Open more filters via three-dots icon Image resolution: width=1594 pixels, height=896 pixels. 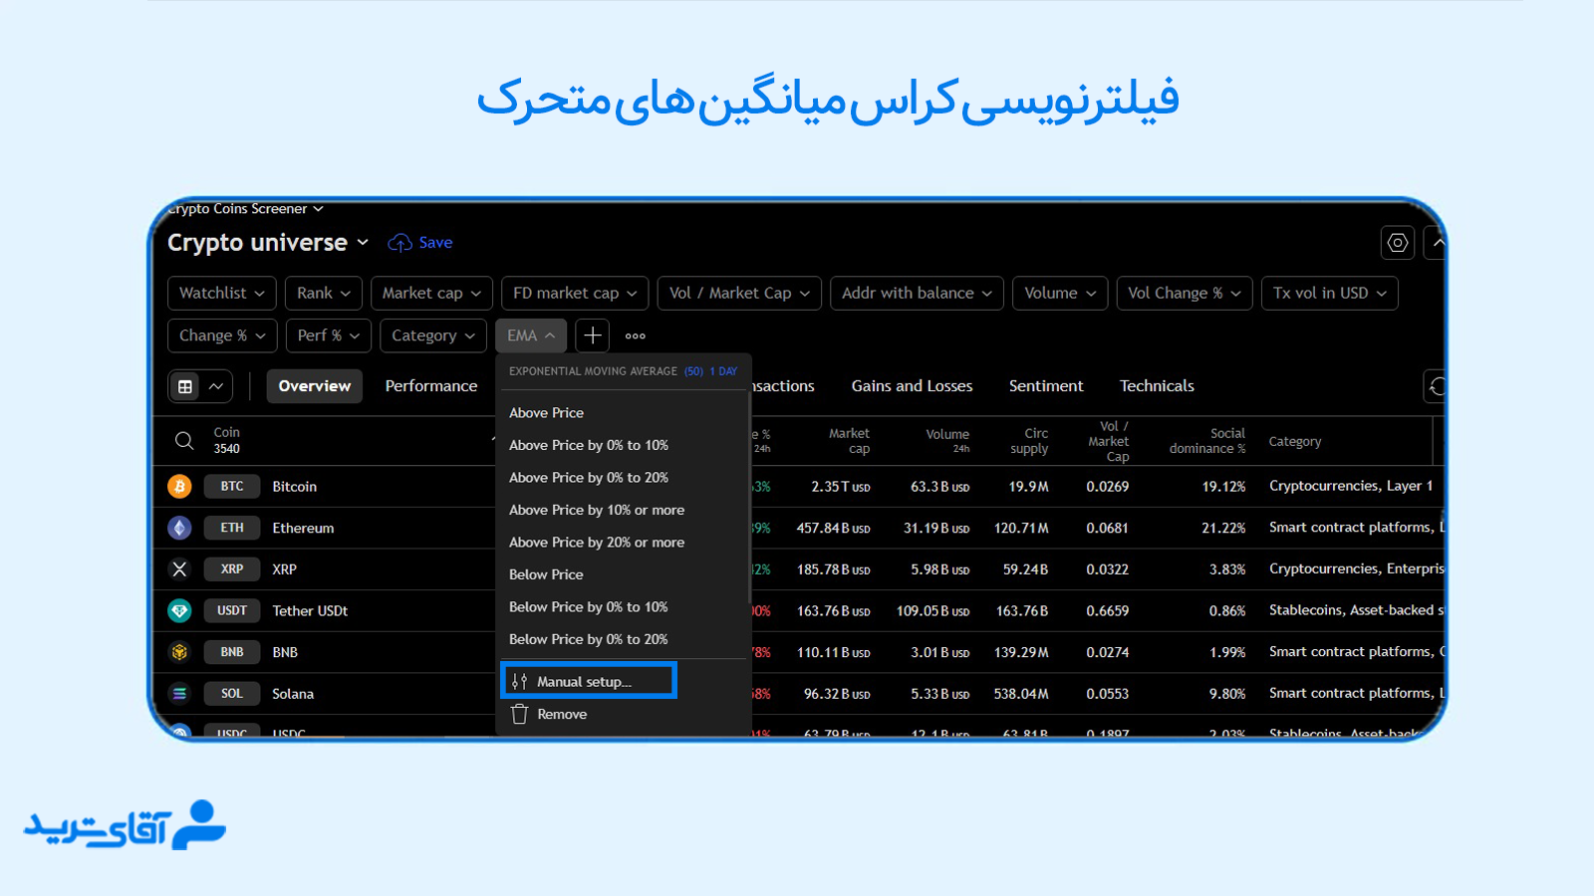(x=635, y=336)
